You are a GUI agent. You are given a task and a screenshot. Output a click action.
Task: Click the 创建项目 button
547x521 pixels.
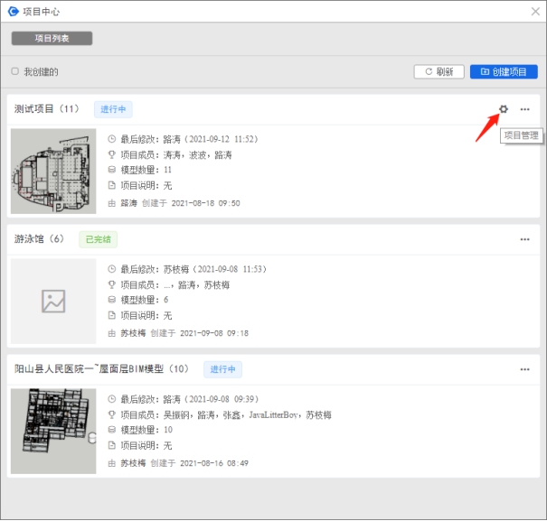point(504,71)
